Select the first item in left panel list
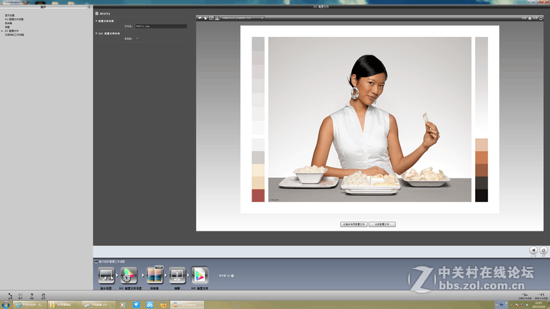This screenshot has width=550, height=309. click(x=10, y=15)
